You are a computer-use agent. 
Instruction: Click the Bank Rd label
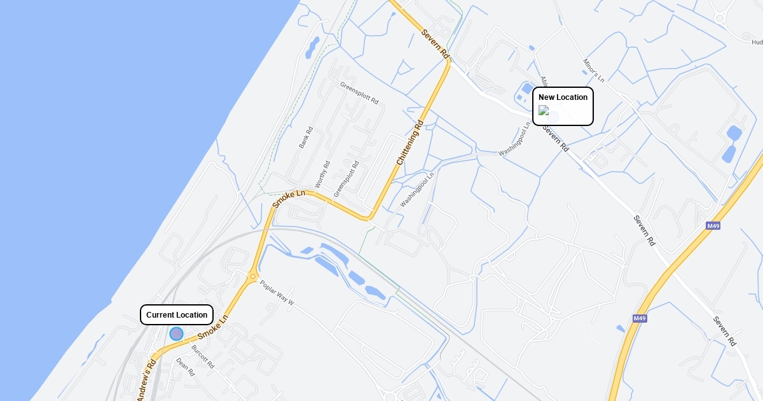click(x=306, y=137)
